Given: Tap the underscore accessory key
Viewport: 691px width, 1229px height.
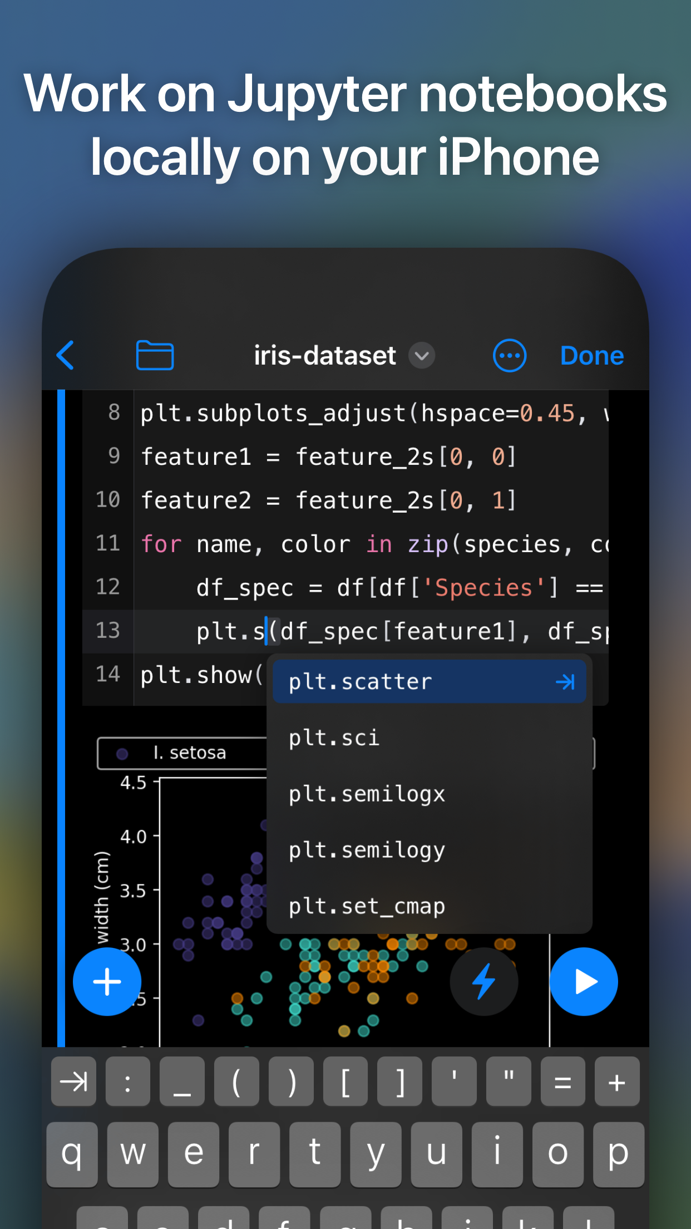Looking at the screenshot, I should coord(182,1081).
